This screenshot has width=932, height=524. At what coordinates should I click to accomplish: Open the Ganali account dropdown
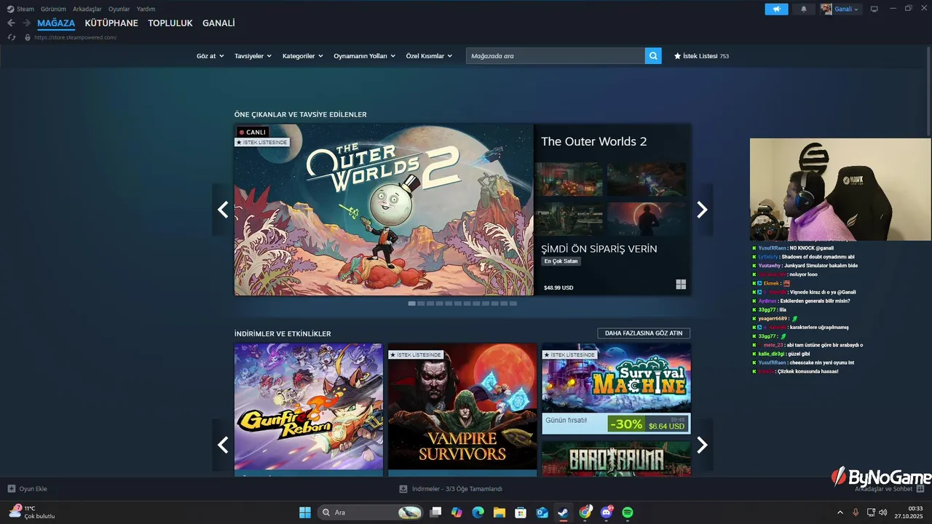[x=847, y=9]
